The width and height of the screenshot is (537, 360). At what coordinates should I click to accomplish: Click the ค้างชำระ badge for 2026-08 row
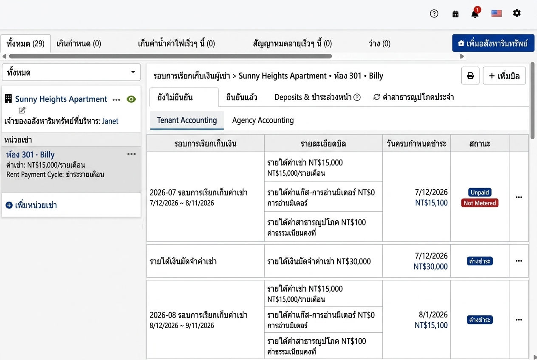480,320
